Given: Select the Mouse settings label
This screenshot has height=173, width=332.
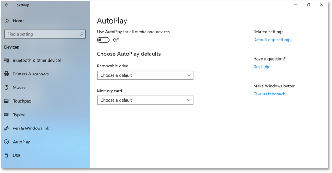Looking at the screenshot, I should (x=19, y=87).
